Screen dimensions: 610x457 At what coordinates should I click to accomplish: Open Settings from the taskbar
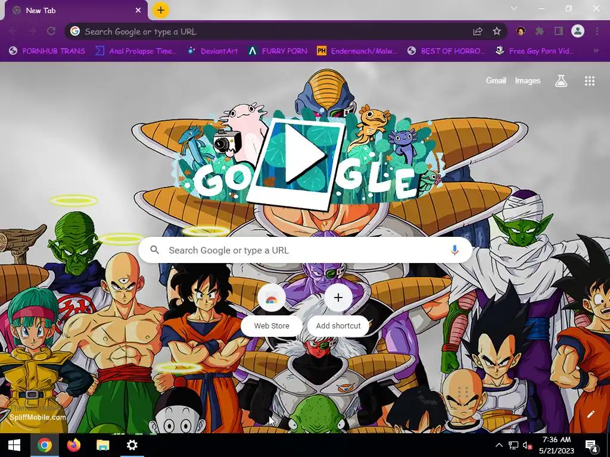(x=132, y=445)
